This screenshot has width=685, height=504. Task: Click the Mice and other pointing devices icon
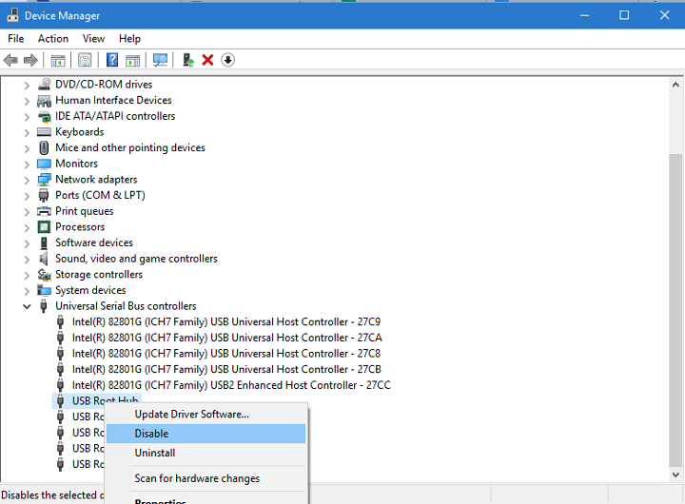(x=44, y=147)
